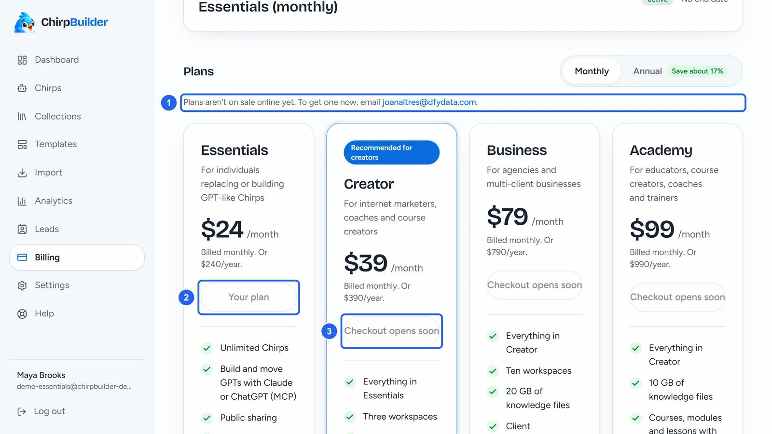
Task: Click checkmark next to Three workspaces
Action: pos(350,417)
